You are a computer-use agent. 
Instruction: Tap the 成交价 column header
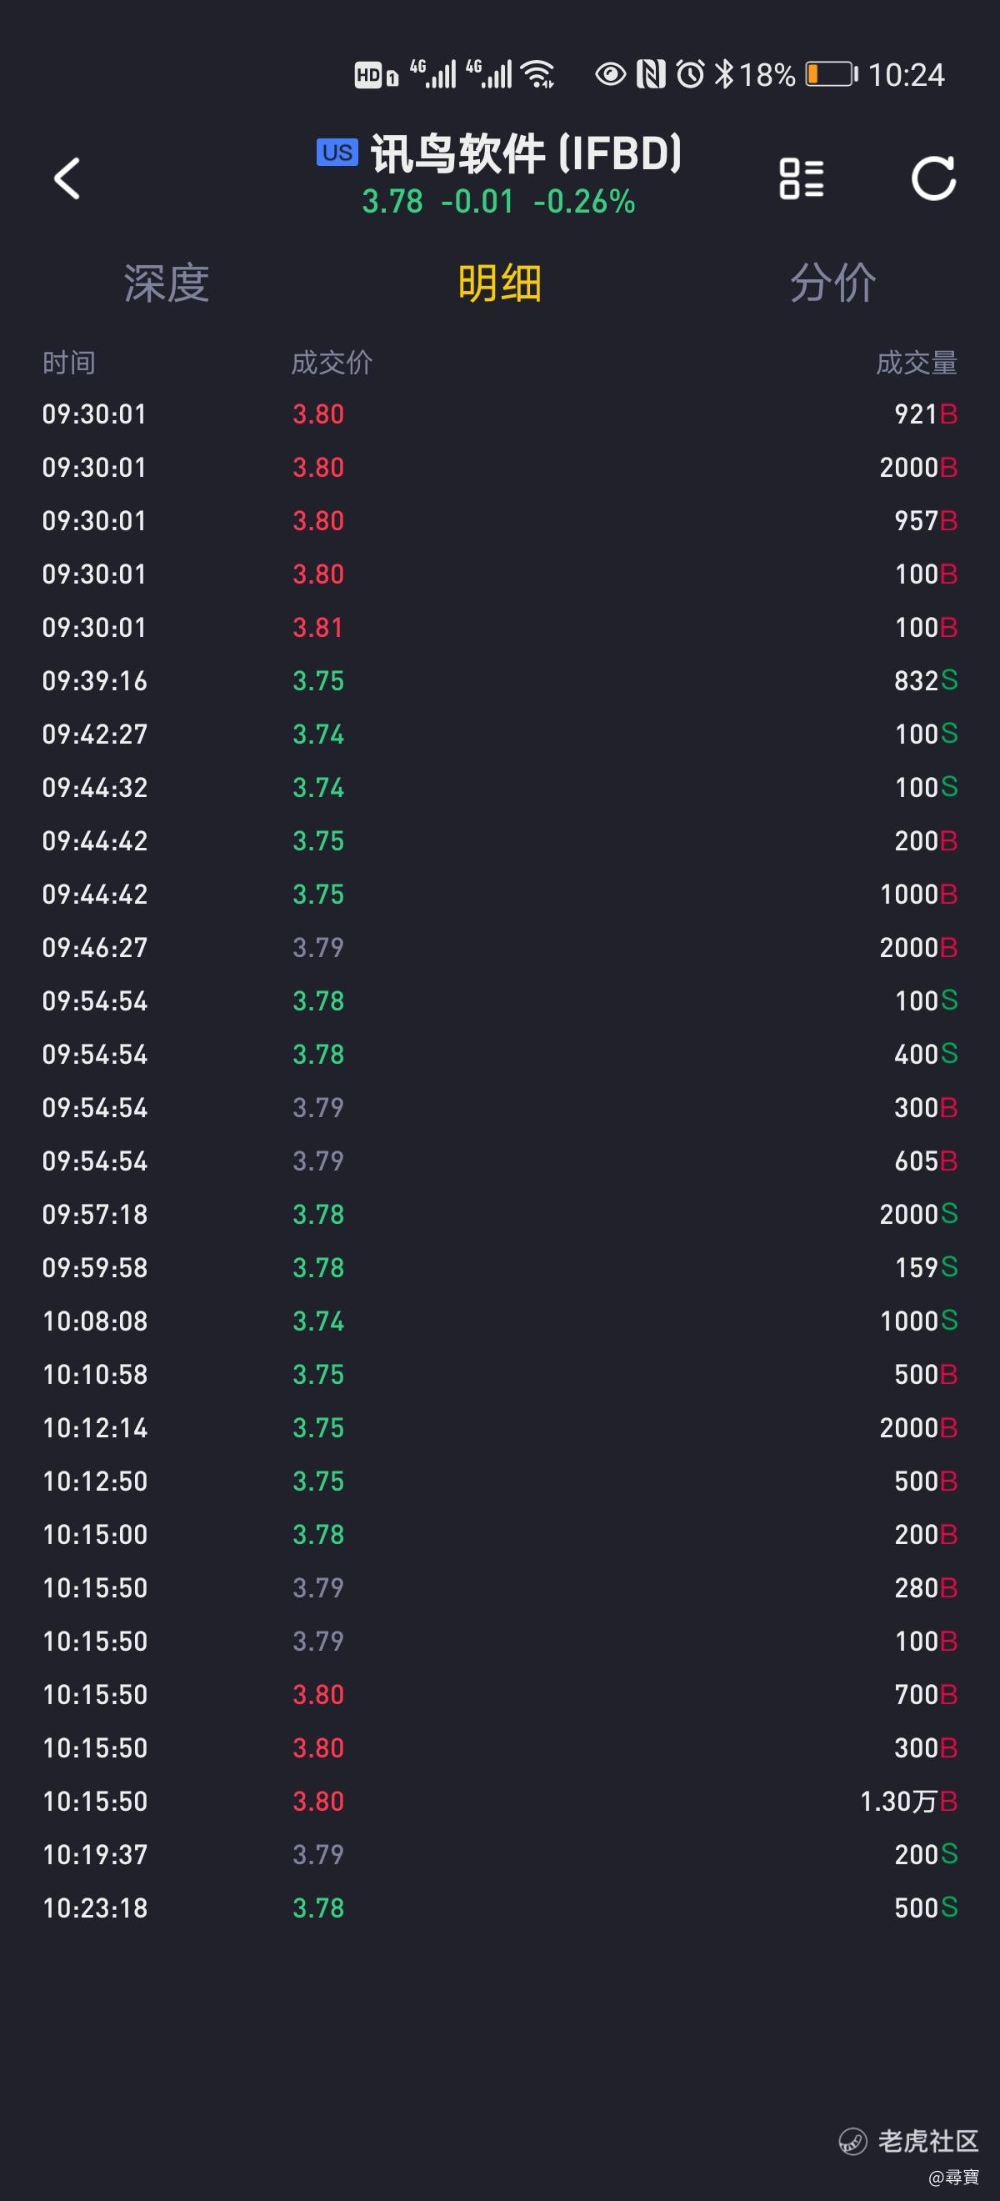pyautogui.click(x=332, y=363)
